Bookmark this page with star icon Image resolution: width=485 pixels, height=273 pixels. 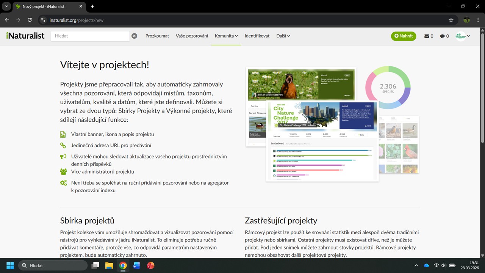point(451,20)
